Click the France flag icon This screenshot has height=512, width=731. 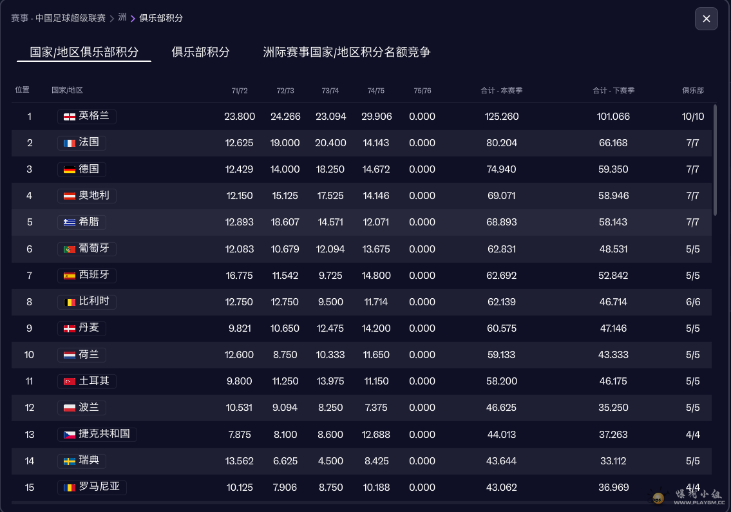click(70, 143)
